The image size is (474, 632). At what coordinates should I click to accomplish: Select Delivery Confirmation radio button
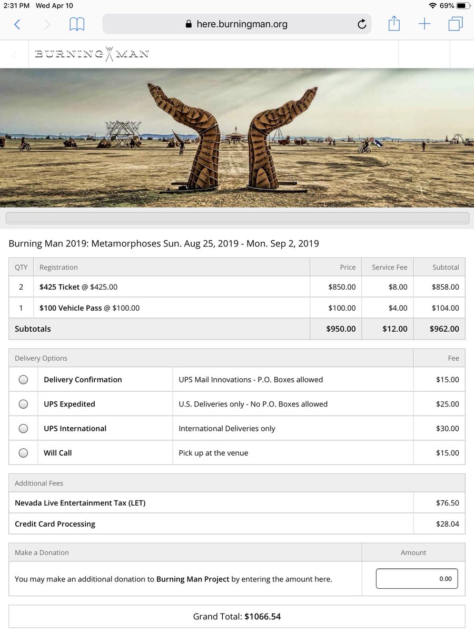pos(23,379)
